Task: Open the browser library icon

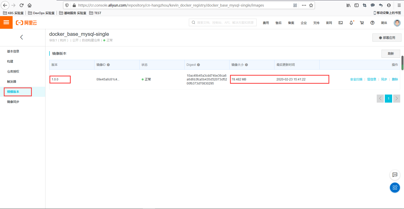Action: coord(348,5)
